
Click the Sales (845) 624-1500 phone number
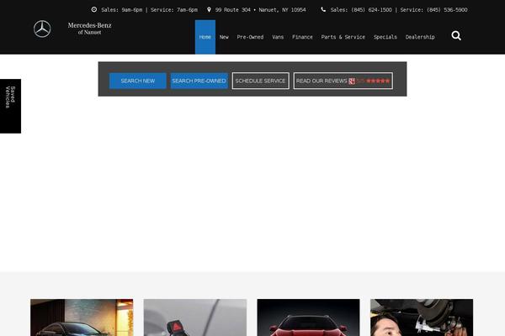pyautogui.click(x=361, y=9)
